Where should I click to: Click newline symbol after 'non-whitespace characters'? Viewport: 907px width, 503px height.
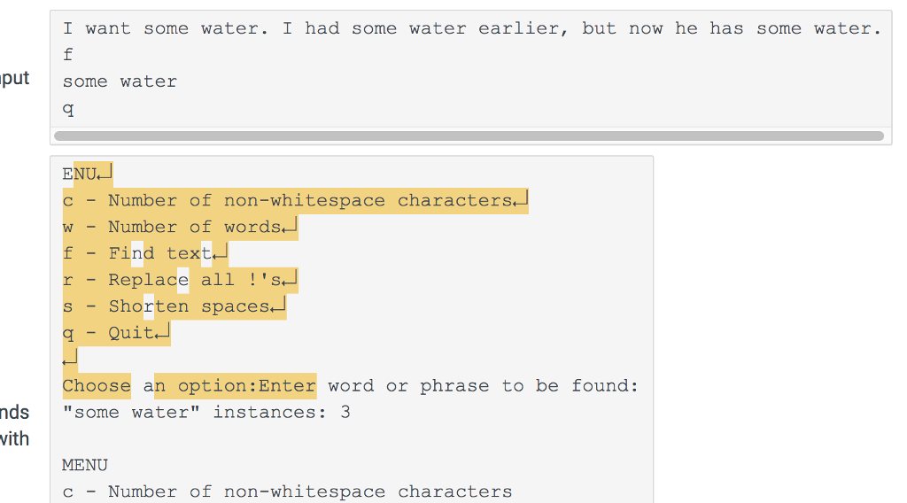521,200
